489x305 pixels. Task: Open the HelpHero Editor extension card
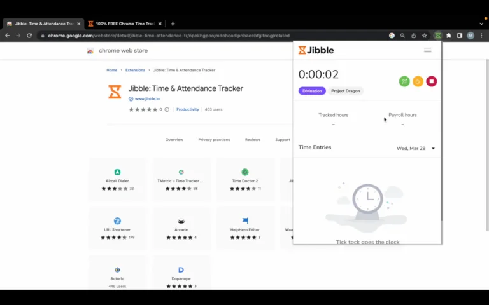[245, 229]
